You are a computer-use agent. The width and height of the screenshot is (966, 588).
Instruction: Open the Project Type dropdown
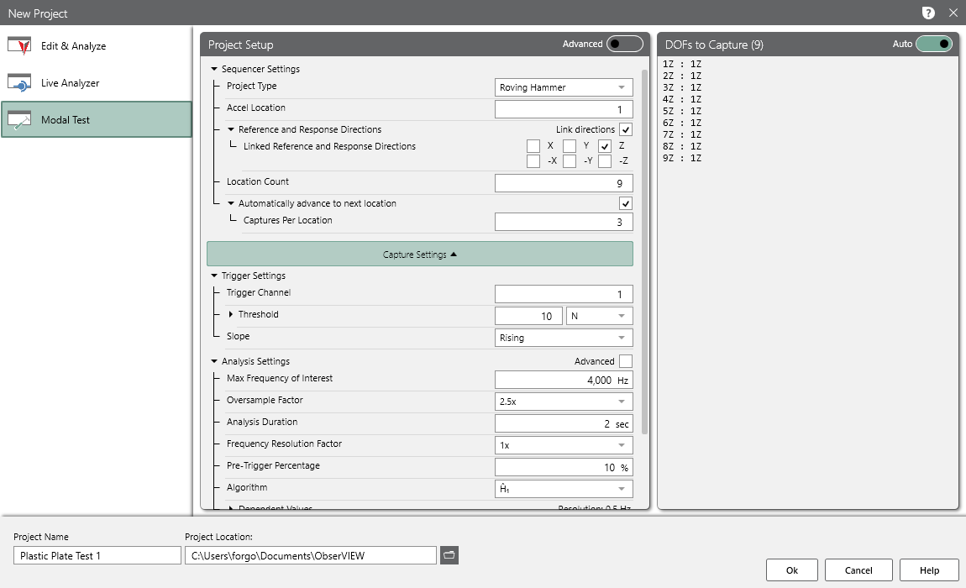(564, 87)
